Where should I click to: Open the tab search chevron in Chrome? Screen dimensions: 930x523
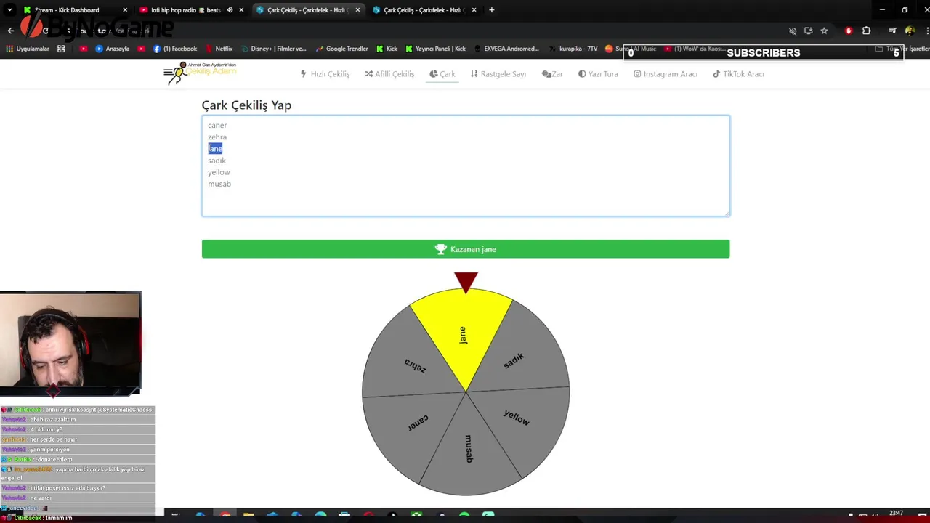tap(10, 10)
